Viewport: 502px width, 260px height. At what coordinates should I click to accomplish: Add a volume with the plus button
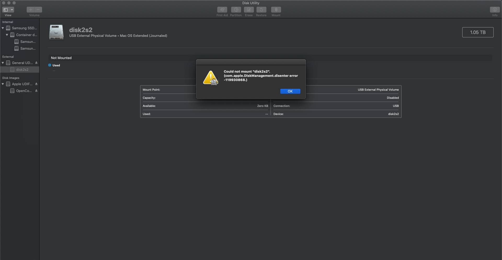pyautogui.click(x=30, y=10)
